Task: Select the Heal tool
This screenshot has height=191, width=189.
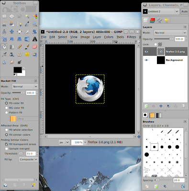Action: [27, 54]
